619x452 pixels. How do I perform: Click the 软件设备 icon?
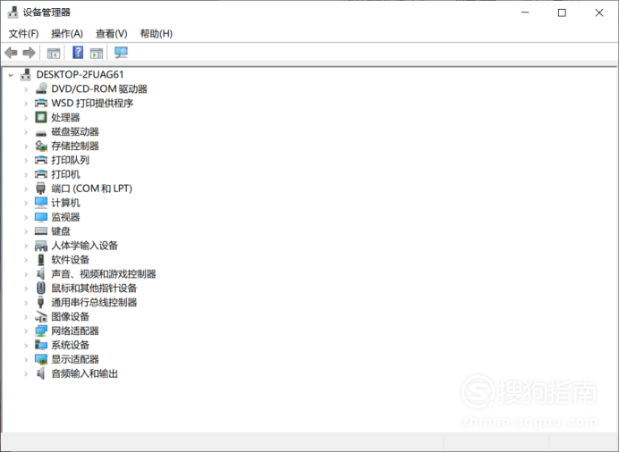41,260
